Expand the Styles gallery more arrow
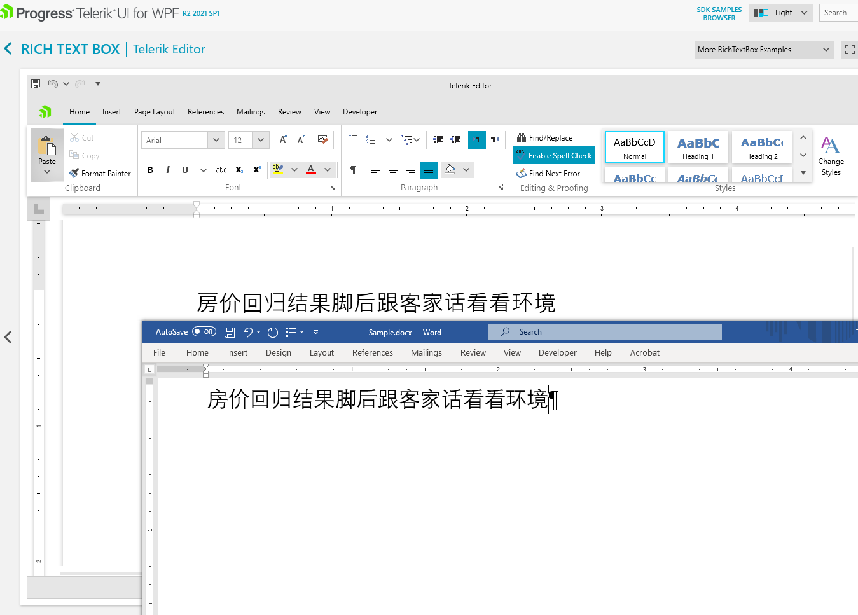Image resolution: width=858 pixels, height=615 pixels. coord(803,172)
